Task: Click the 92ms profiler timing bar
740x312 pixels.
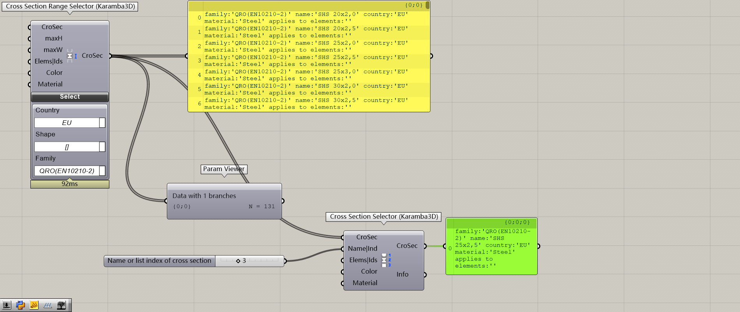Action: pyautogui.click(x=70, y=184)
